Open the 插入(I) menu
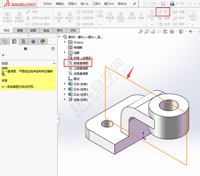The height and width of the screenshot is (176, 200). pyautogui.click(x=84, y=4)
